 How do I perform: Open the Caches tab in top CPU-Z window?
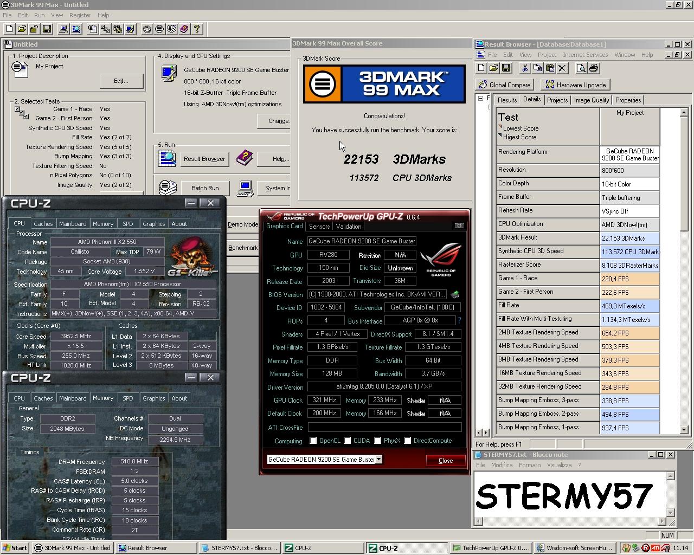pos(43,224)
